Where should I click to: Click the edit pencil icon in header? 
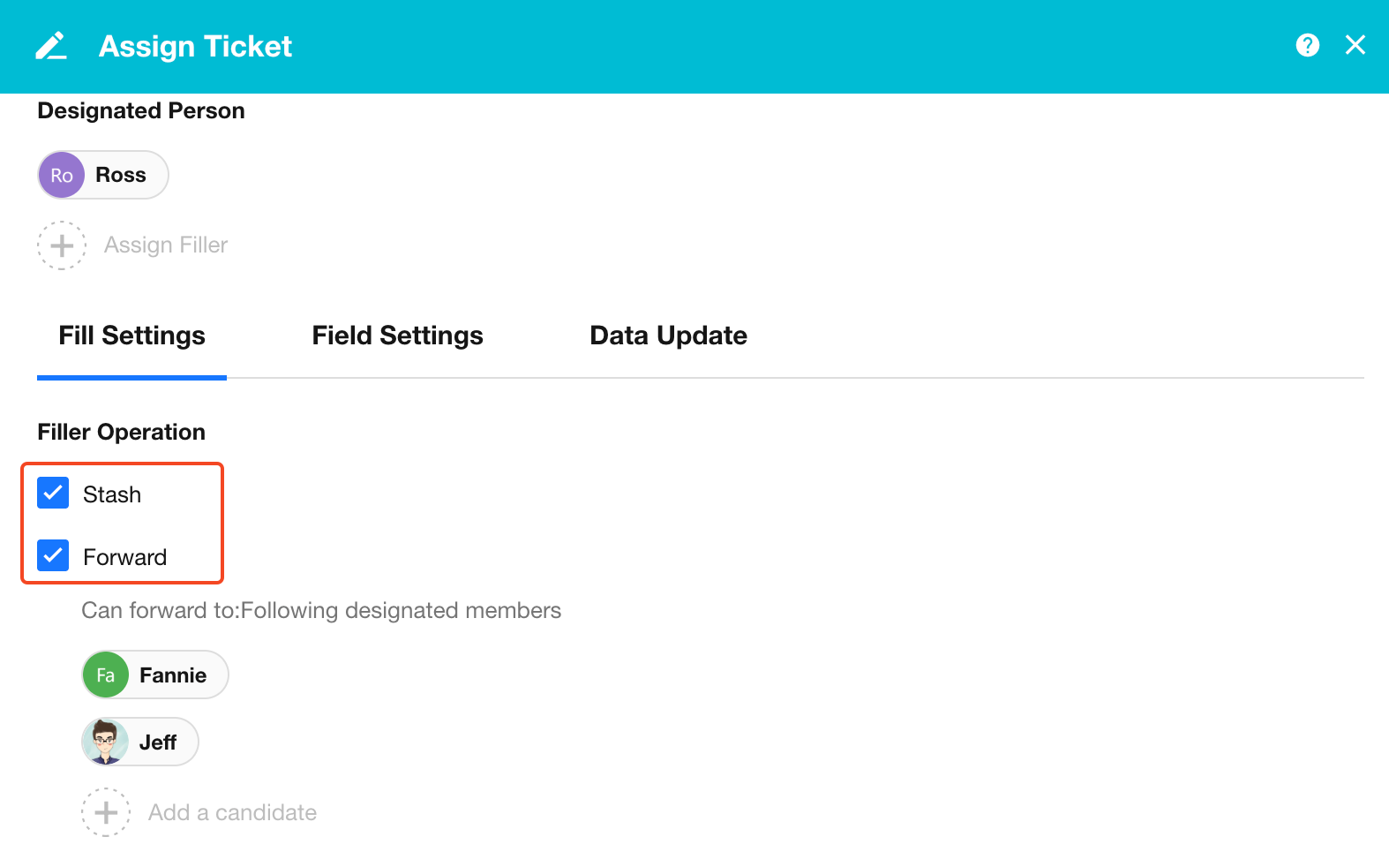[x=51, y=46]
